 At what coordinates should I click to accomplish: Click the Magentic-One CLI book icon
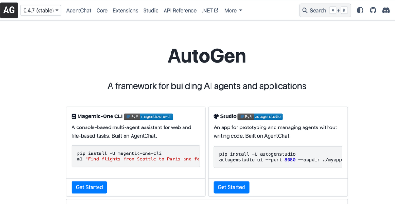tap(74, 116)
